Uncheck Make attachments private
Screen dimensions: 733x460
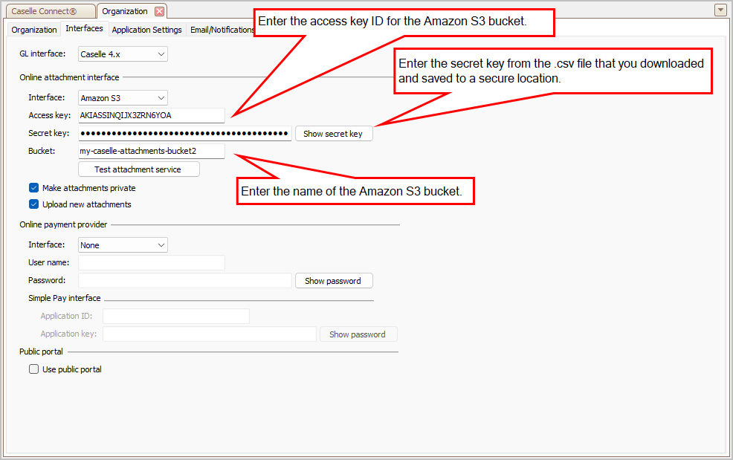coord(33,188)
